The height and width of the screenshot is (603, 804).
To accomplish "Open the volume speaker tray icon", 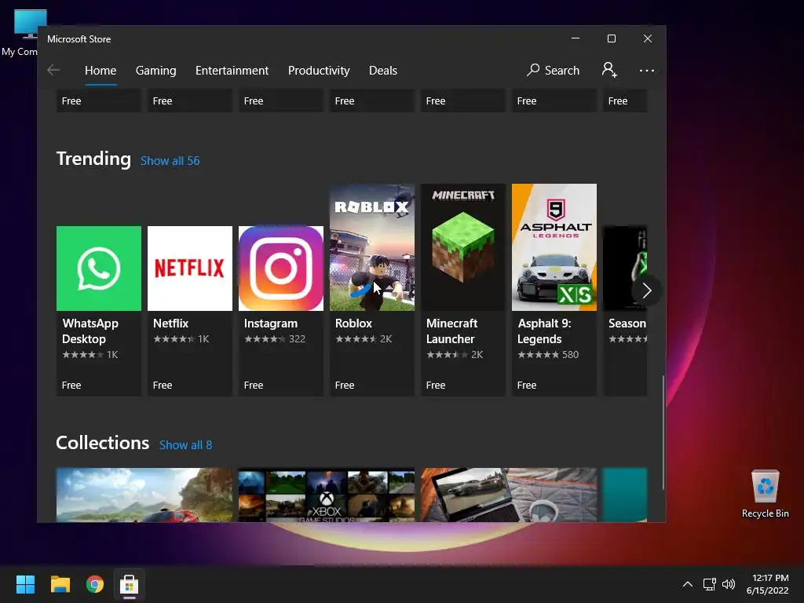I will [x=728, y=584].
